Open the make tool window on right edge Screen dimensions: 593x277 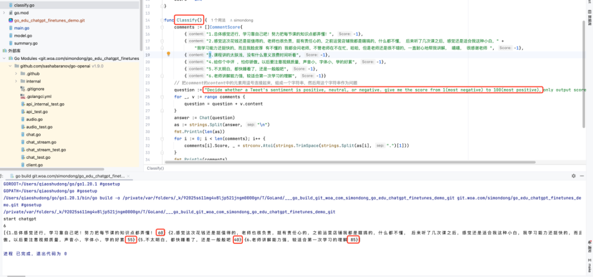click(590, 266)
